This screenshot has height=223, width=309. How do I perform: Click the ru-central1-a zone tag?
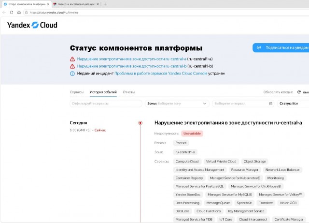(185, 152)
